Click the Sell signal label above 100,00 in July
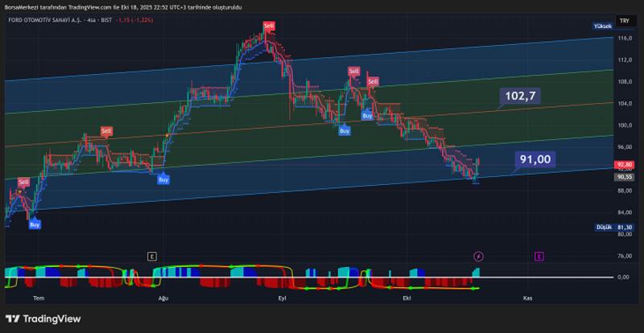Image resolution: width=644 pixels, height=333 pixels. pos(106,130)
